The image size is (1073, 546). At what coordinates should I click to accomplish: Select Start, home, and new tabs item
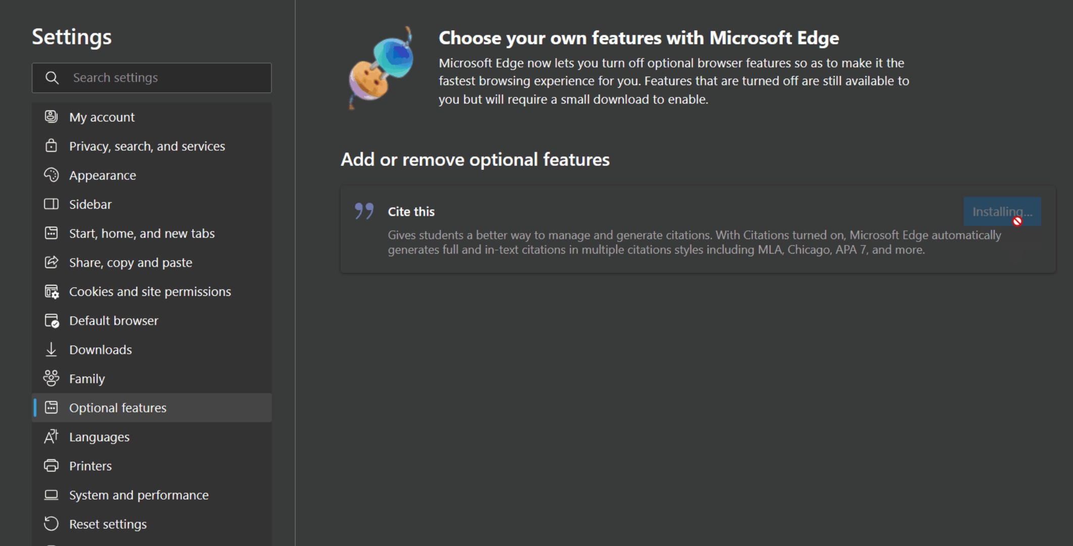click(x=142, y=233)
